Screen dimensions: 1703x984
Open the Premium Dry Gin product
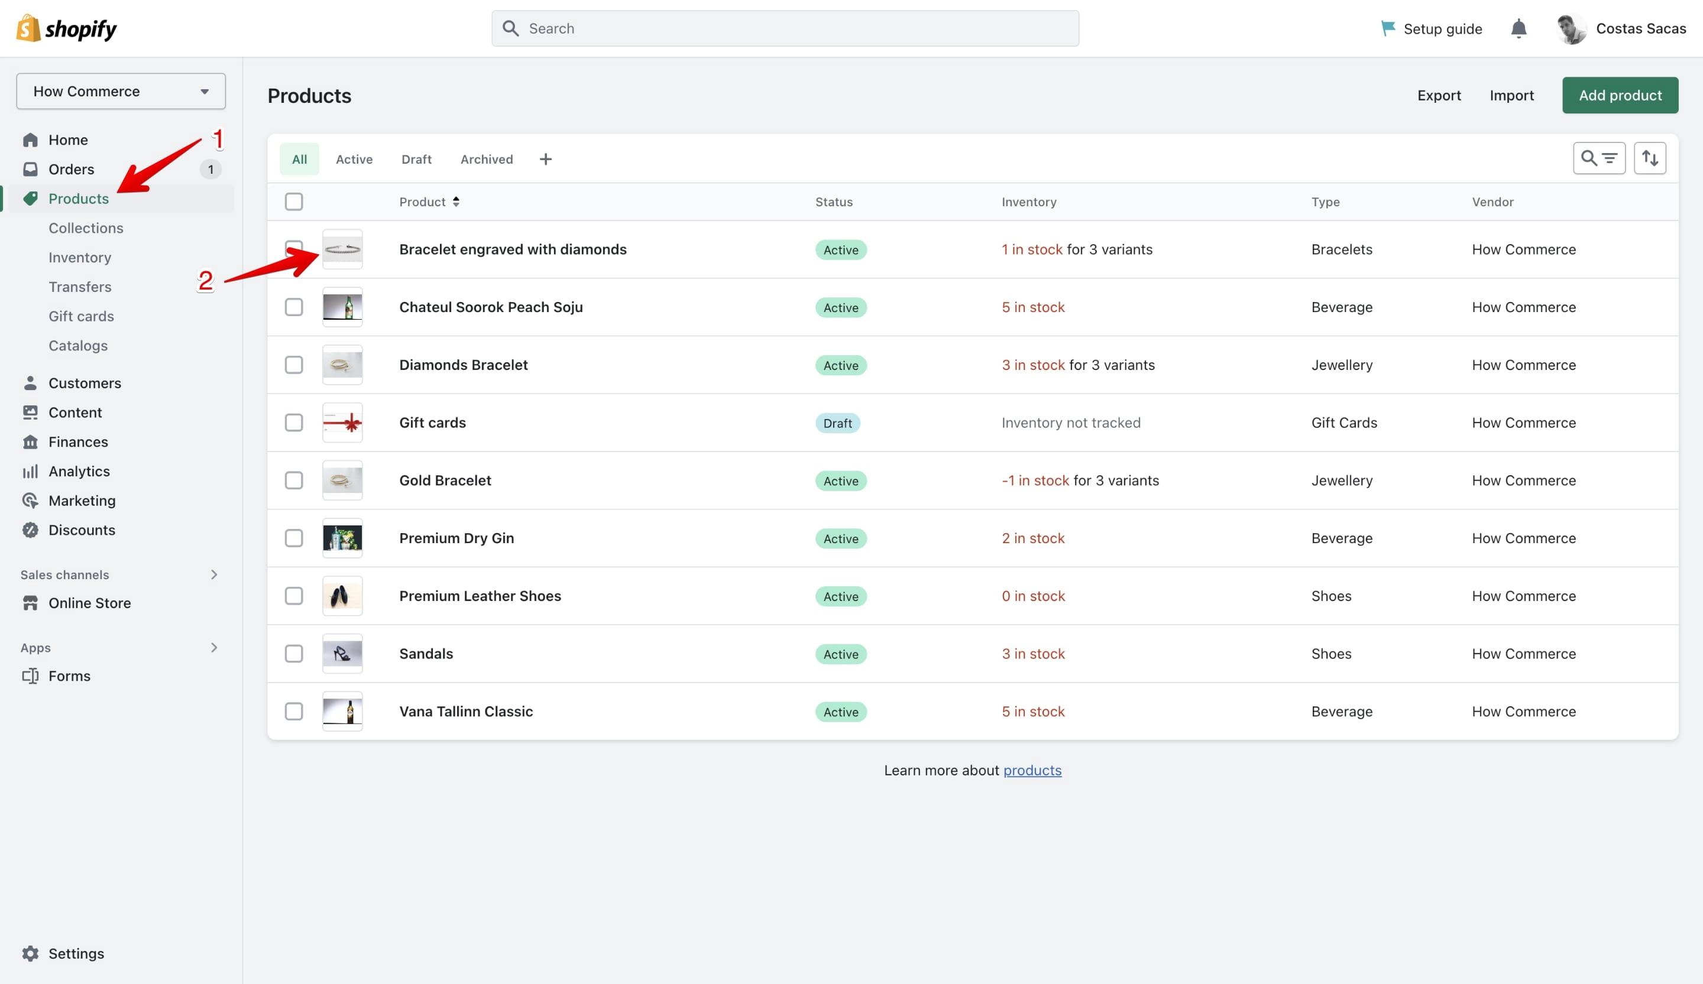tap(456, 538)
